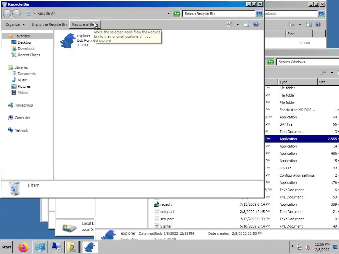The width and height of the screenshot is (339, 254).
Task: Click the Forward arrow in Recycle Bin window
Action: (17, 14)
